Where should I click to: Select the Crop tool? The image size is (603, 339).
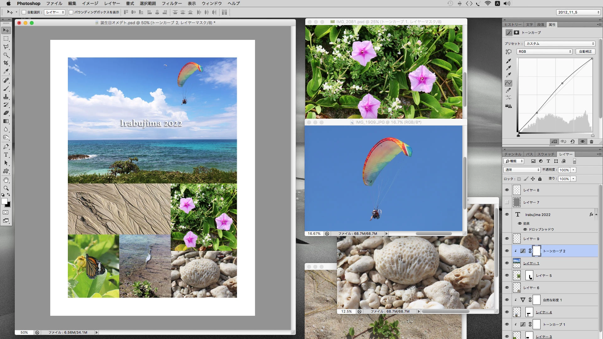coord(6,63)
